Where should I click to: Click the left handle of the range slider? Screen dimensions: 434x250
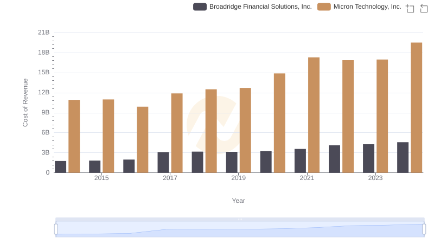(x=56, y=229)
